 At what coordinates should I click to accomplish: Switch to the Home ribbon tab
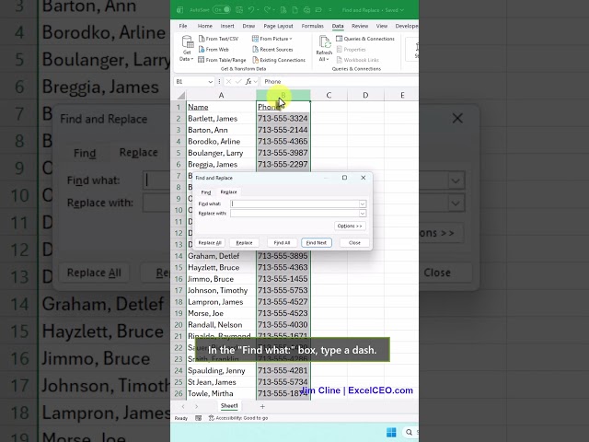pos(204,26)
